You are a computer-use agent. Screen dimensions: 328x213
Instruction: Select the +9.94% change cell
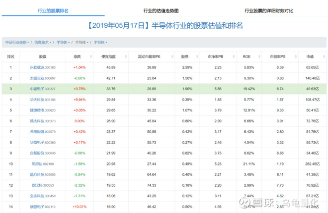[80, 100]
